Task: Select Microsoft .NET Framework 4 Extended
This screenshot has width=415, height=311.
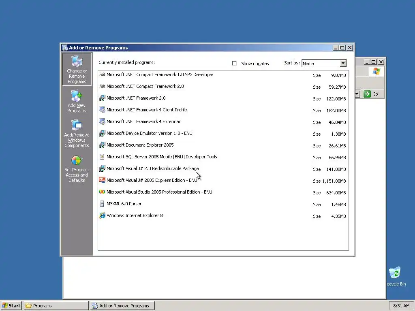Action: click(144, 121)
